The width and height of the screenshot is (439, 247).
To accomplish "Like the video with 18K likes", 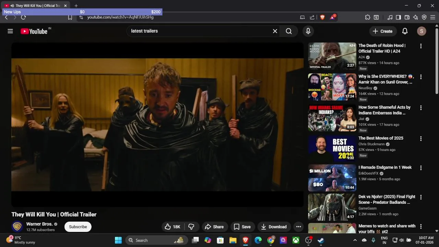I will tap(173, 227).
